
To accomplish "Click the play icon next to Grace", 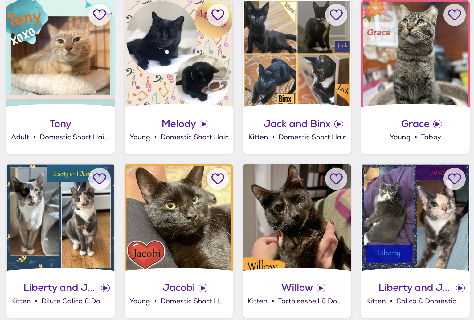I will pos(438,124).
